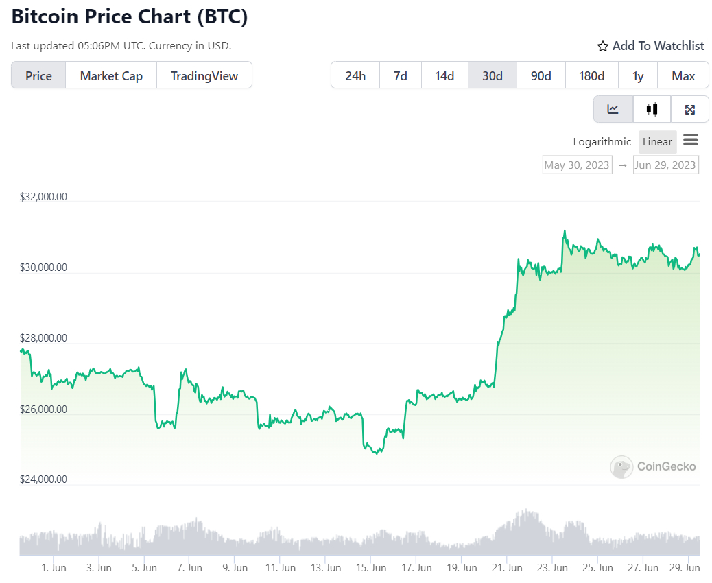Expand chart to fullscreen
This screenshot has height=583, width=712.
(x=690, y=109)
